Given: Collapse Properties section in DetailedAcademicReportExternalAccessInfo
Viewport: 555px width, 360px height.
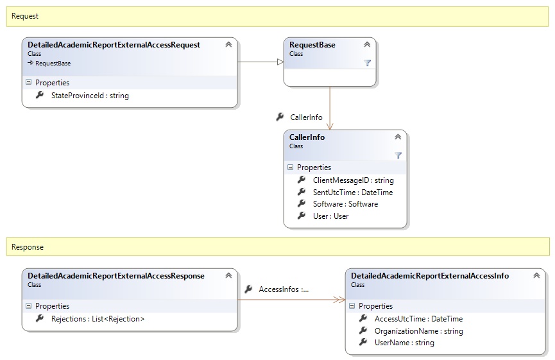Looking at the screenshot, I should pyautogui.click(x=352, y=306).
